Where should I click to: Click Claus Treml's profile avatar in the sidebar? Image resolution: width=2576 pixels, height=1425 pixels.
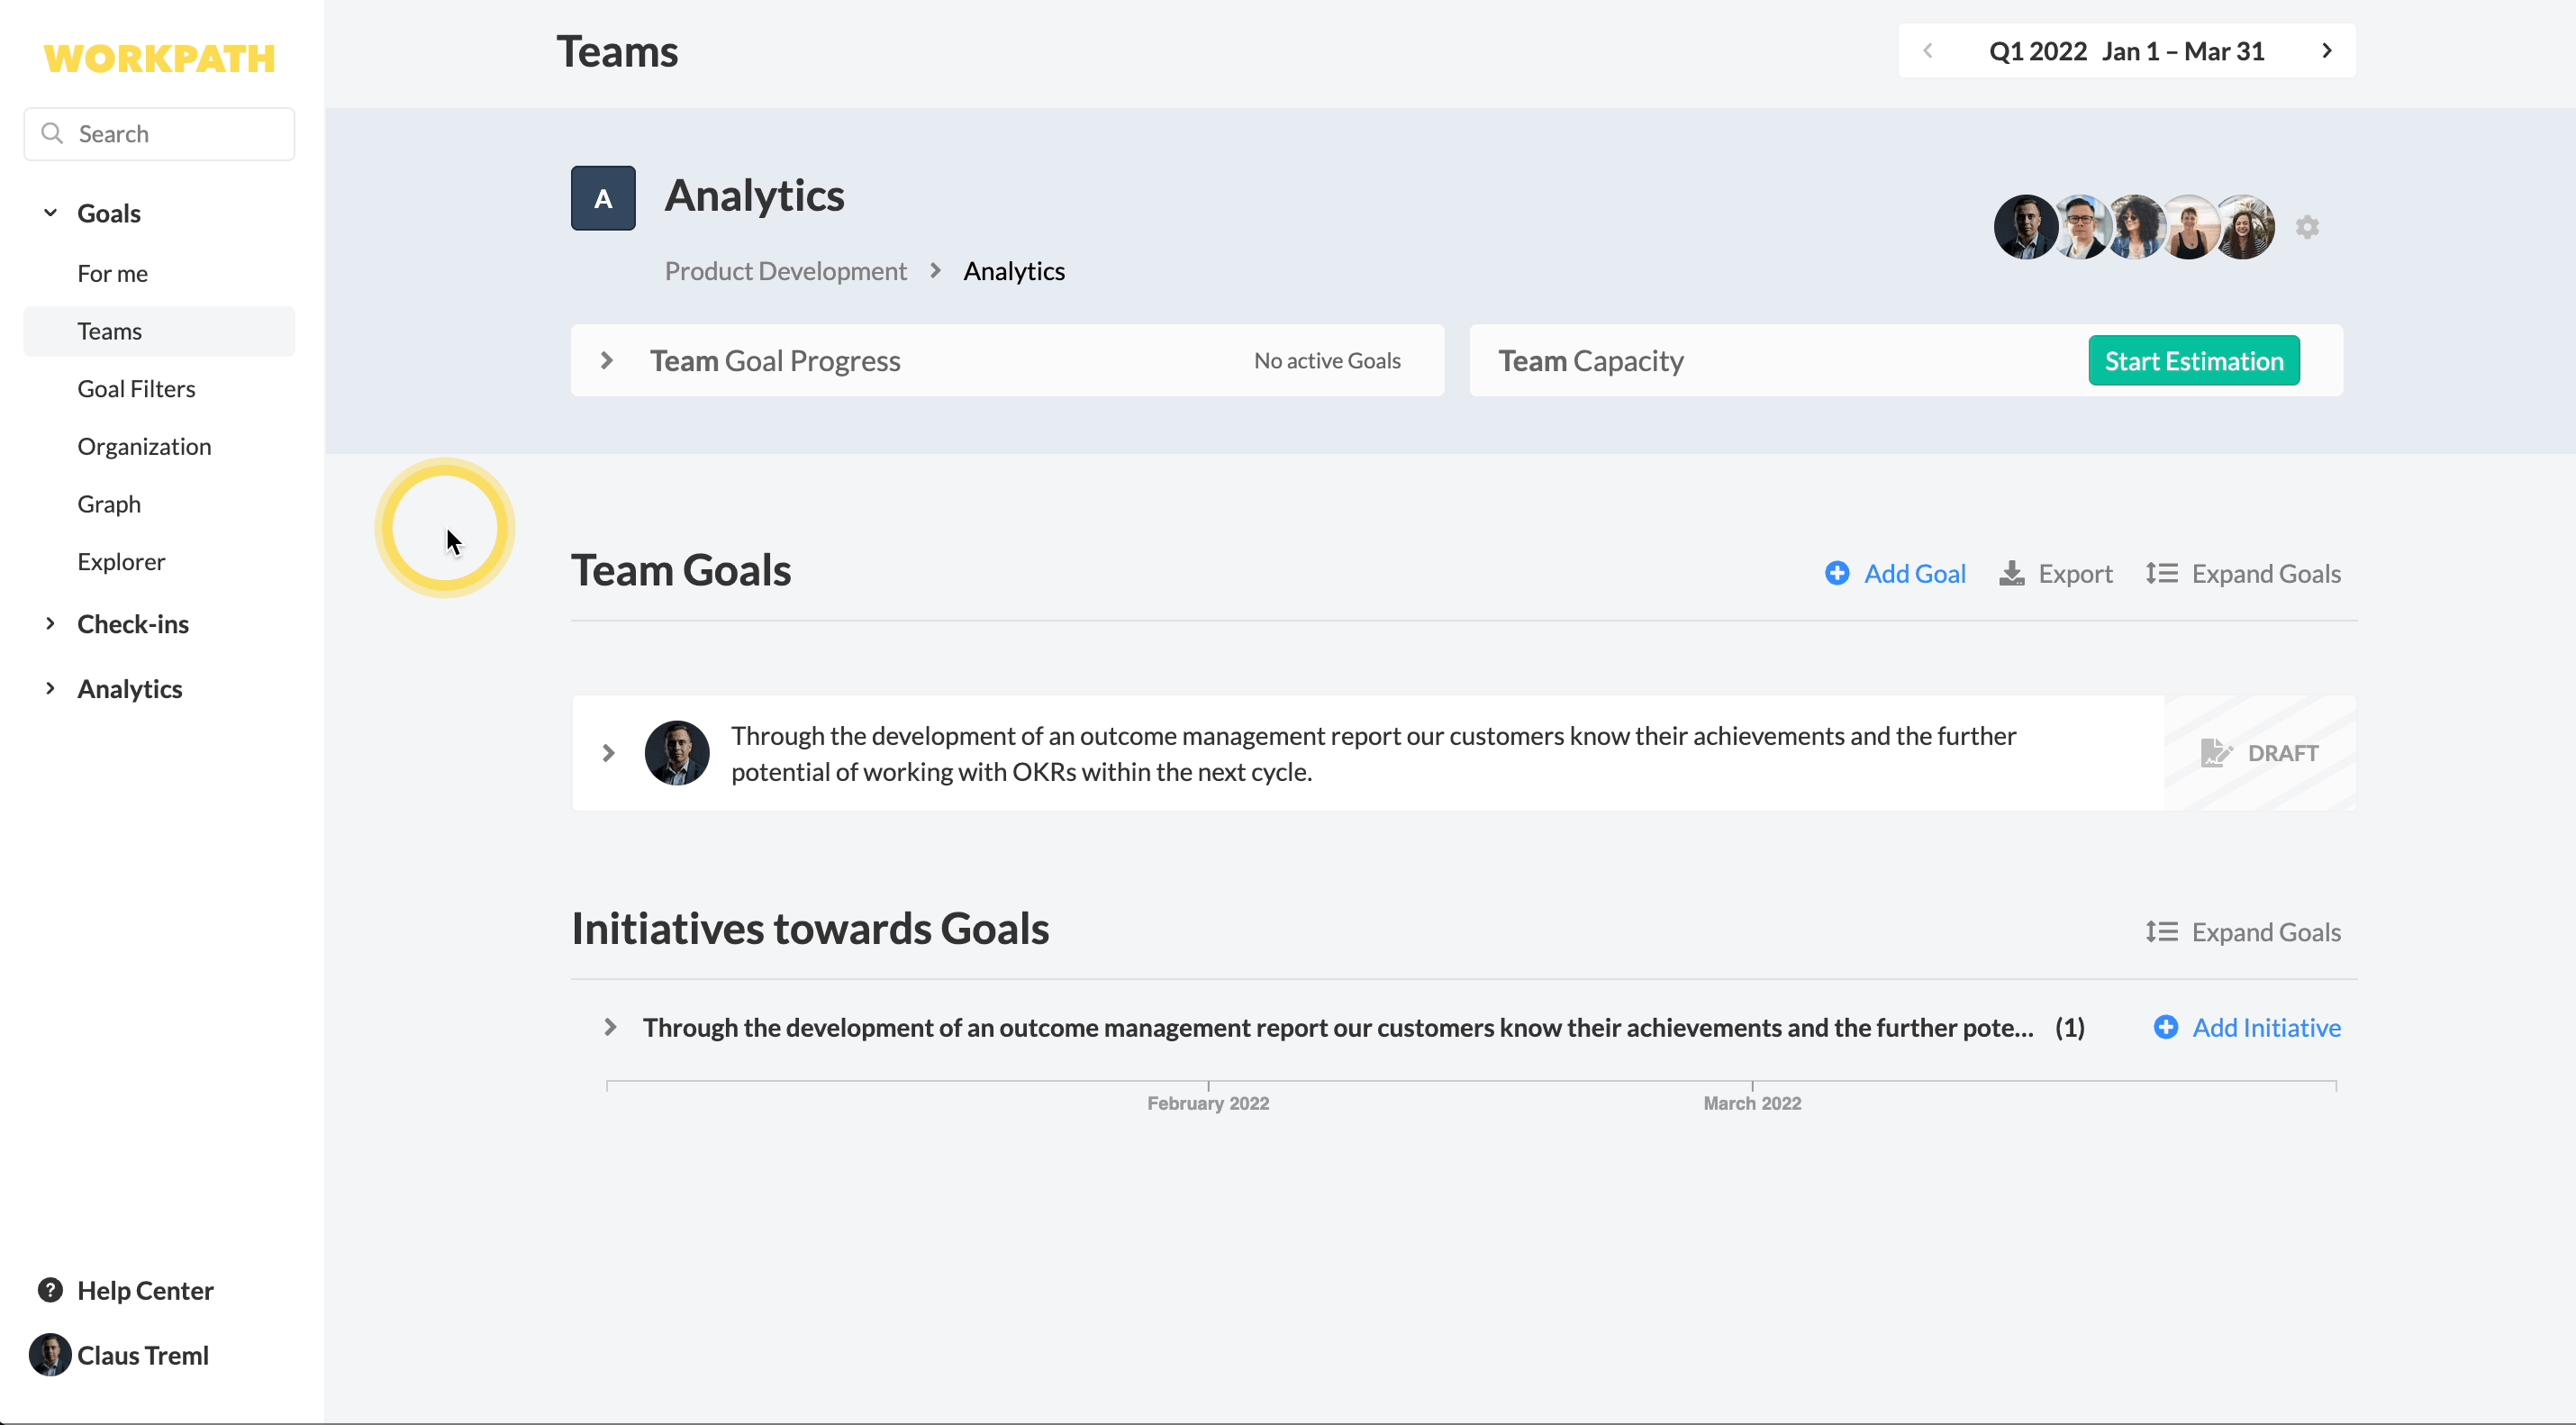(x=50, y=1355)
